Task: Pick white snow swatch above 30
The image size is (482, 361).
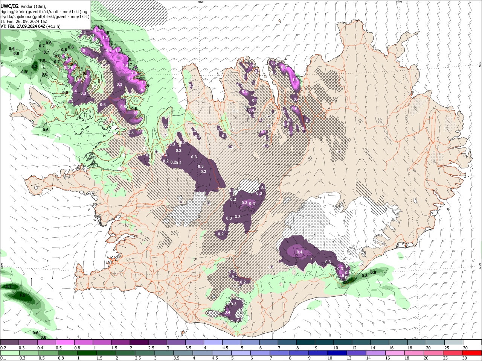Action: pyautogui.click(x=472, y=343)
